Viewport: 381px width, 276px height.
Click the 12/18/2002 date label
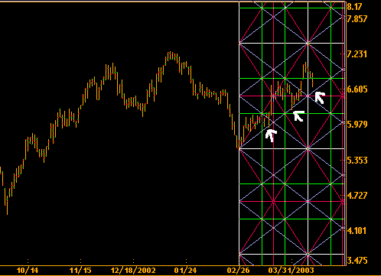pos(133,271)
